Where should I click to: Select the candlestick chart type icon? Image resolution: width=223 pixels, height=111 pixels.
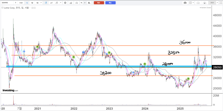[46, 3]
